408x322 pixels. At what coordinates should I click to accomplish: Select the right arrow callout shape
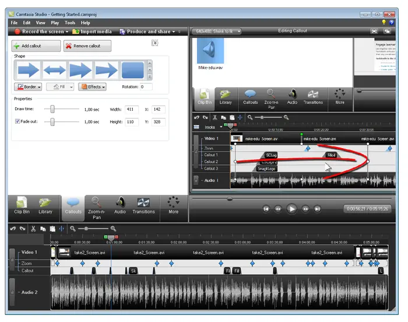tap(28, 70)
